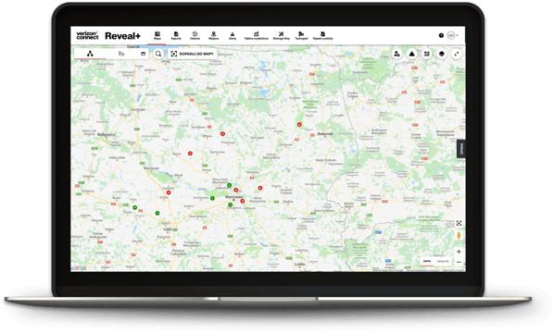The width and height of the screenshot is (554, 333).
Task: Switch map to Satelita view
Action: [443, 262]
